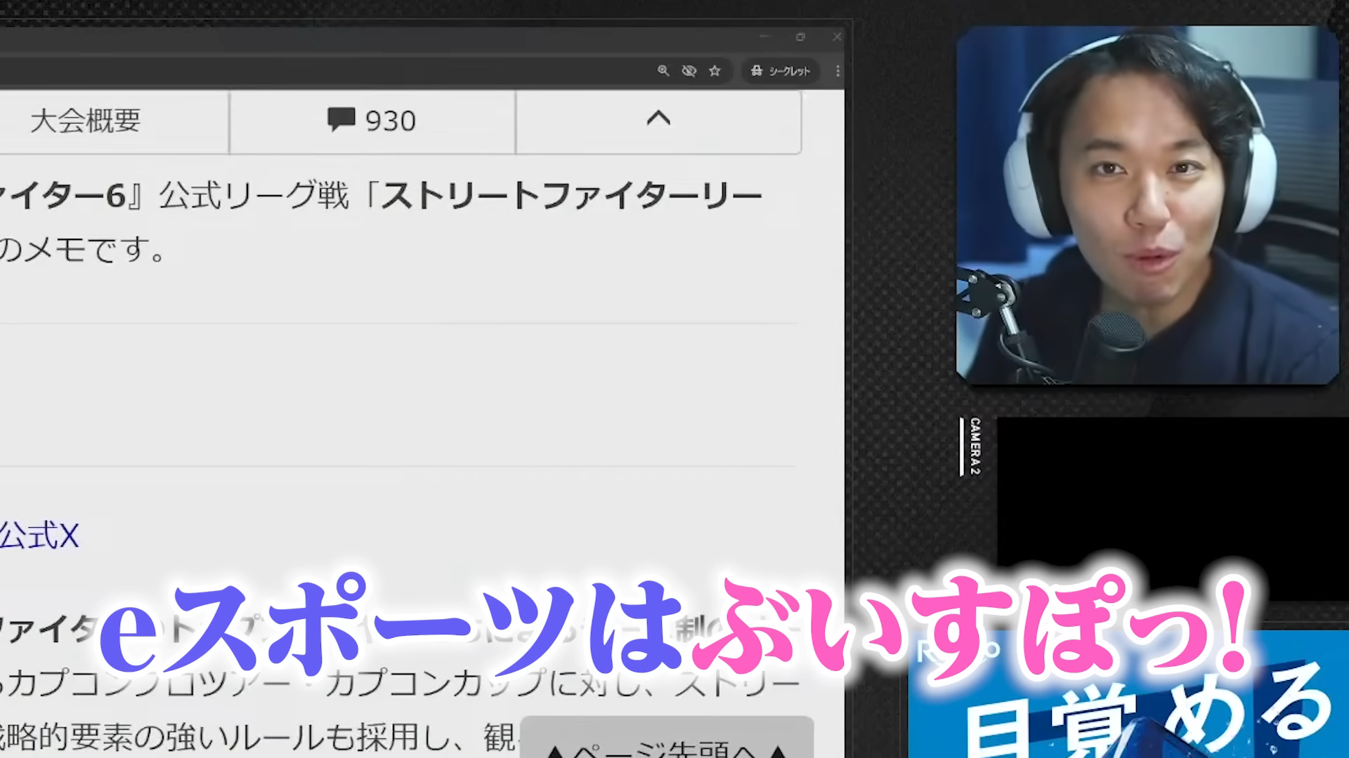Open the browser three-dot menu
This screenshot has width=1349, height=758.
[x=838, y=71]
